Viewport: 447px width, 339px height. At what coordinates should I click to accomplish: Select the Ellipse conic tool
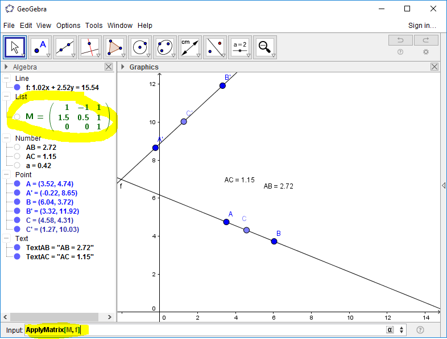(165, 47)
